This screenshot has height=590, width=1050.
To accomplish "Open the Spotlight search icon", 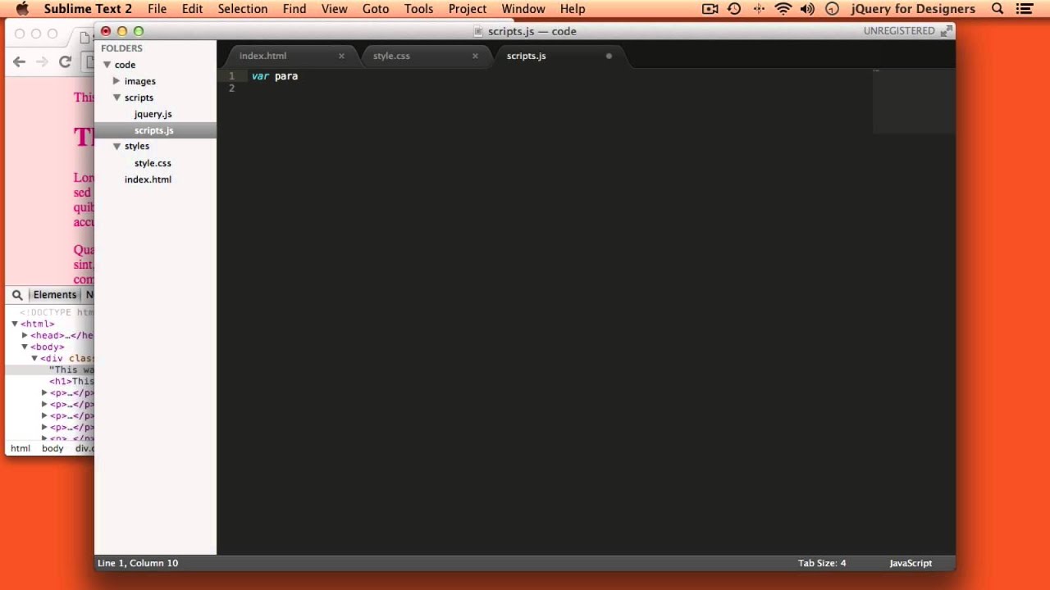I will pos(997,9).
